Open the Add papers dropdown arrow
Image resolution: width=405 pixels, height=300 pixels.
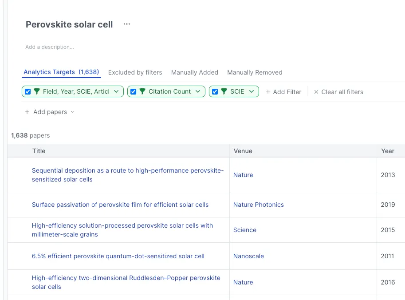(x=72, y=112)
